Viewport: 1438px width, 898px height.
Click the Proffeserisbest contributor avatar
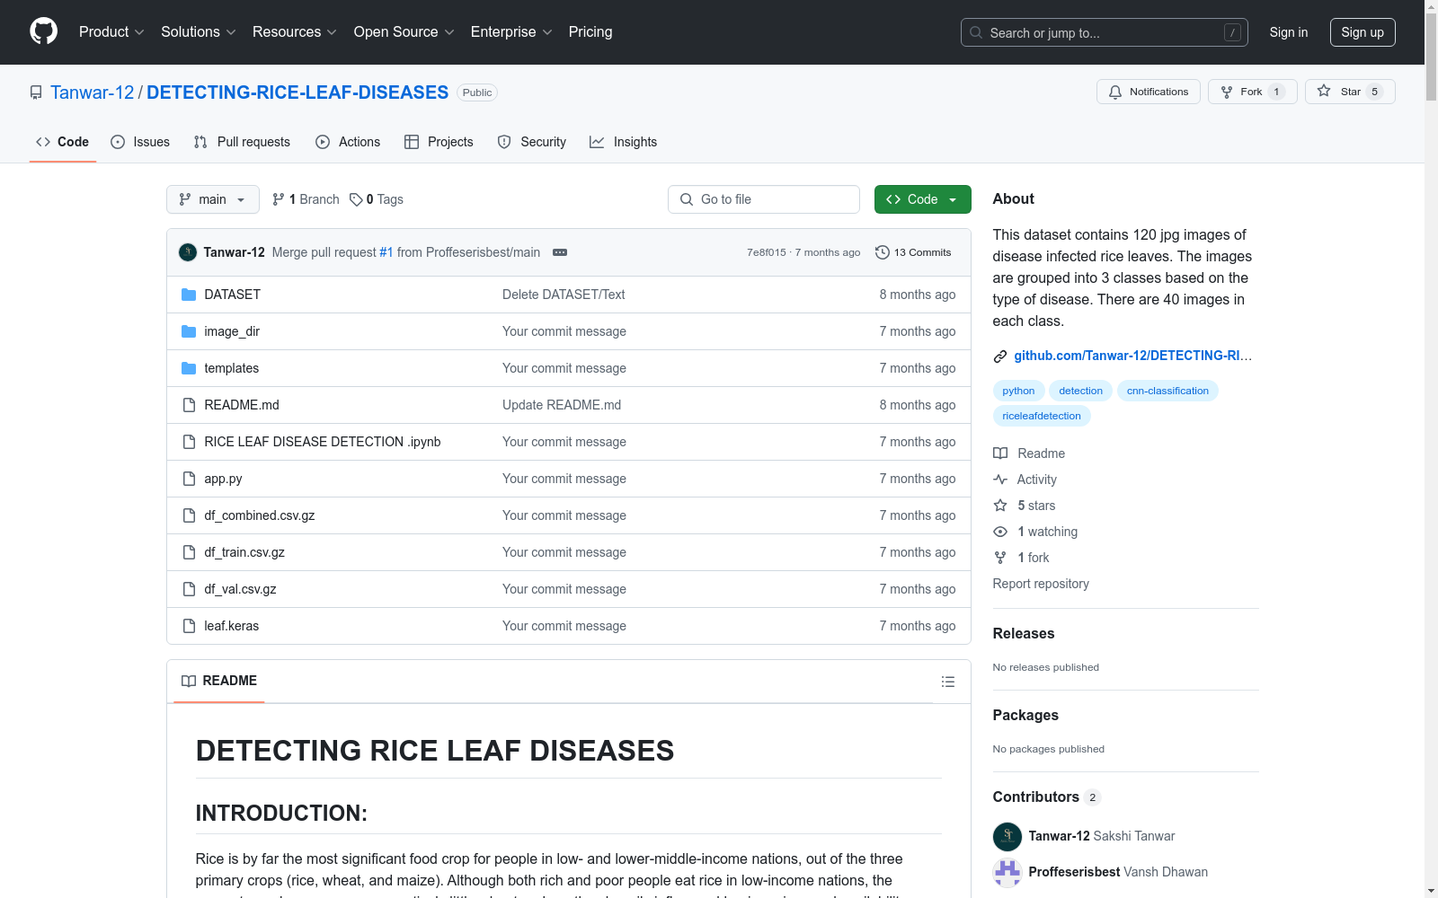(1007, 872)
